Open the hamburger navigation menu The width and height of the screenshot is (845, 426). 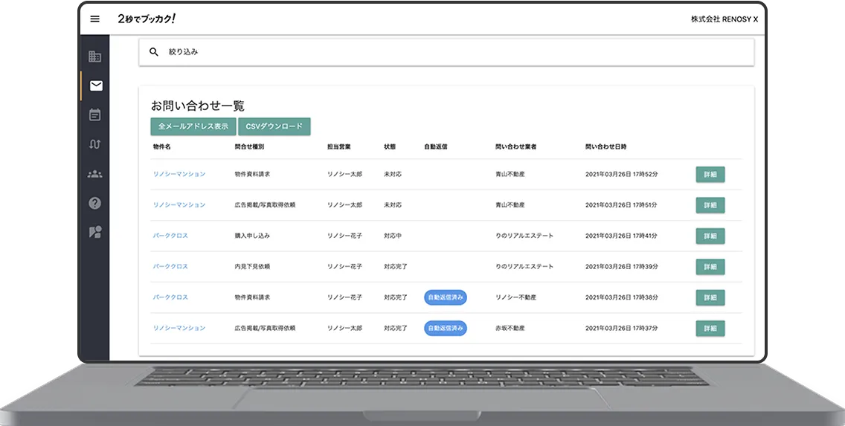95,19
